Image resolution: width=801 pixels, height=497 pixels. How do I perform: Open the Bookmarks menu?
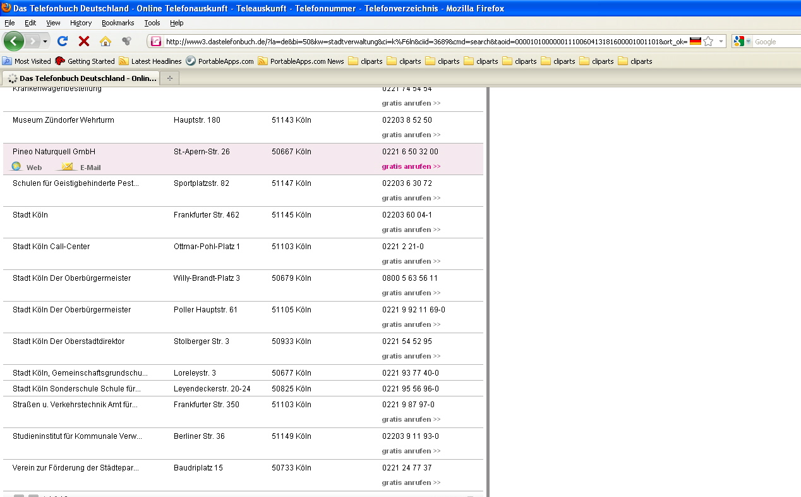[x=117, y=23]
